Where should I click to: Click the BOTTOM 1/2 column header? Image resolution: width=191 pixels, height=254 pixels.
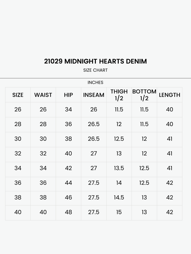click(x=144, y=95)
